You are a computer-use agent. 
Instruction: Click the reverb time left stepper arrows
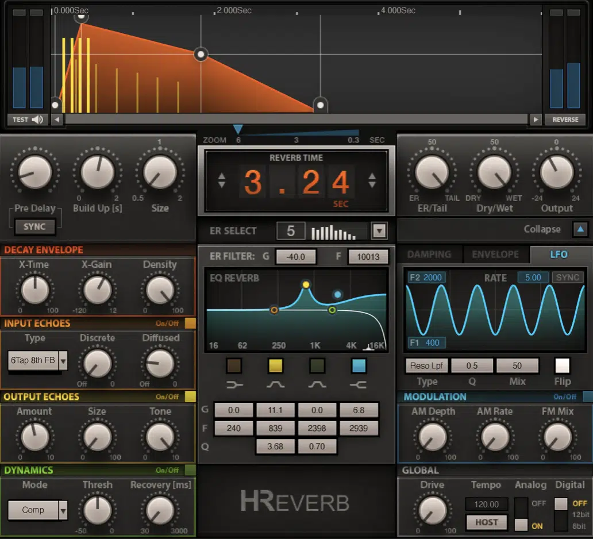(222, 181)
